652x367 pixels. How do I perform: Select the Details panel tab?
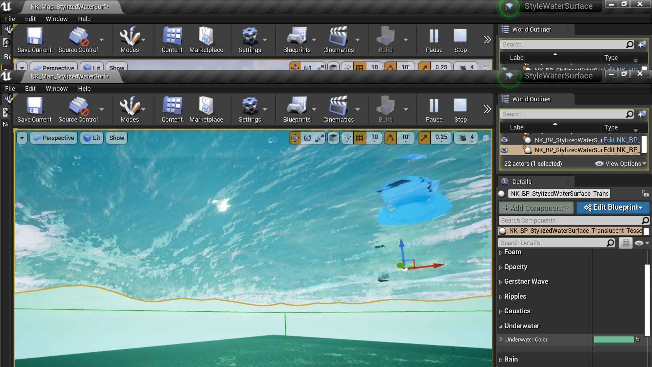coord(536,181)
